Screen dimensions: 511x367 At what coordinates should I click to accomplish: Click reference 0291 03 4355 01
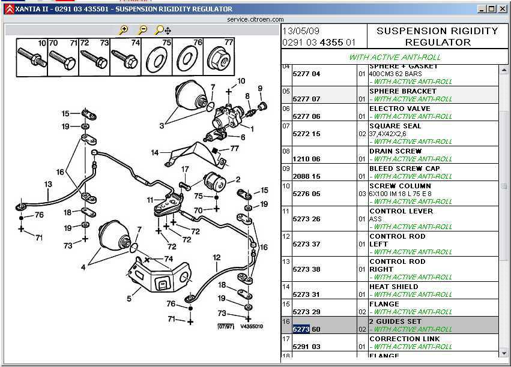(319, 43)
